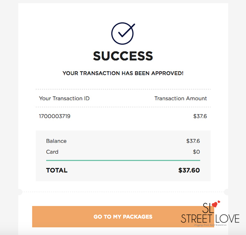Click the right ticket notch cutout
The image size is (246, 235).
pyautogui.click(x=226, y=192)
